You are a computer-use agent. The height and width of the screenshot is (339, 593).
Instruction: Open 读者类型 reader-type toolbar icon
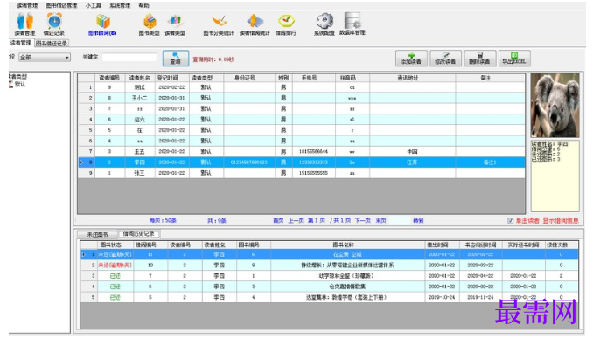click(175, 24)
